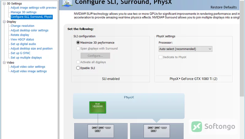This screenshot has width=245, height=139.
Task: Click the Surround Configure... button
Action: pyautogui.click(x=95, y=56)
